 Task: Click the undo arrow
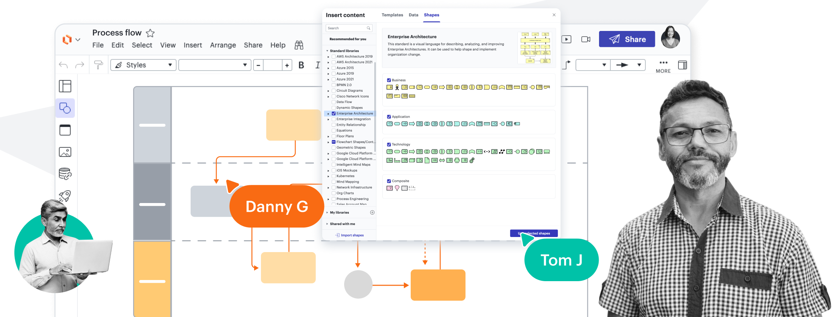tap(64, 65)
